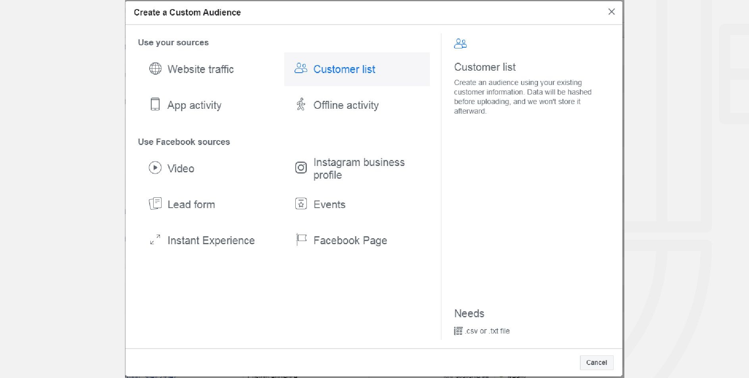Image resolution: width=749 pixels, height=378 pixels.
Task: Pick Offline activity from your sources
Action: (346, 105)
